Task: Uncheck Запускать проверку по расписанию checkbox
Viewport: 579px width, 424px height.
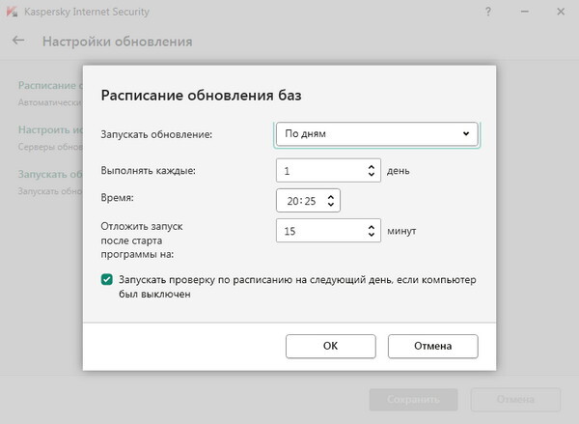Action: [x=106, y=280]
